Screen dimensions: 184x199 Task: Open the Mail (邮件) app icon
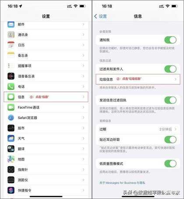tap(11, 25)
